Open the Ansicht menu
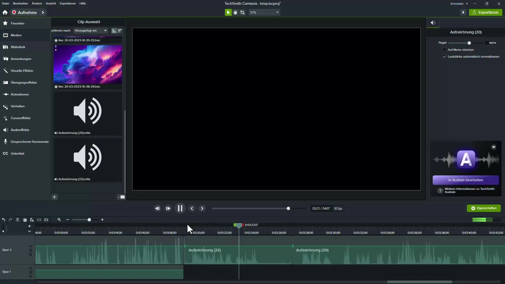The height and width of the screenshot is (284, 505). click(x=50, y=3)
